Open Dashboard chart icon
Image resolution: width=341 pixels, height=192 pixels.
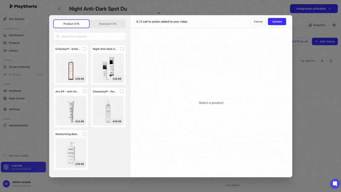point(5,35)
